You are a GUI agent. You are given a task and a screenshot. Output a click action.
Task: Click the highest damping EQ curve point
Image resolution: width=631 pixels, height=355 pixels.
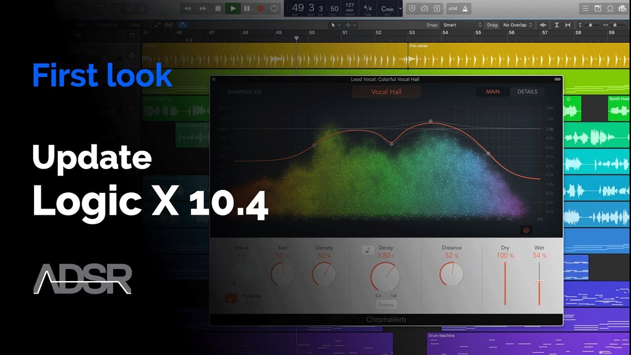[x=430, y=121]
